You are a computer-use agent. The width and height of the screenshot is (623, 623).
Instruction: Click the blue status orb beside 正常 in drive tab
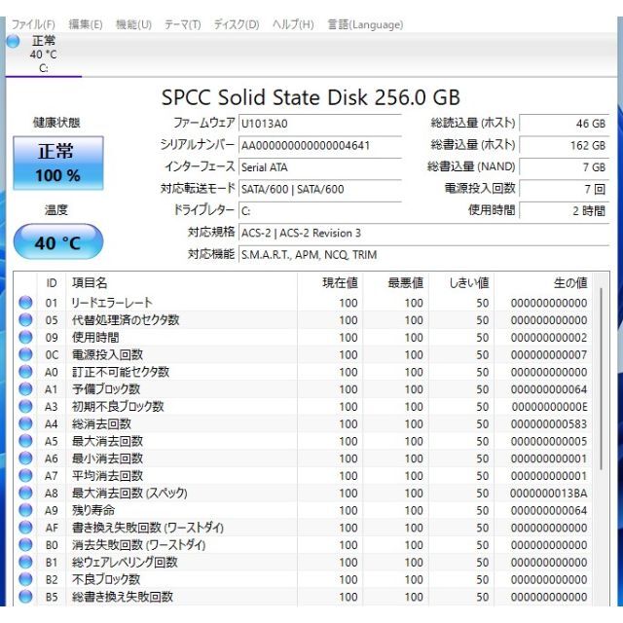[13, 41]
